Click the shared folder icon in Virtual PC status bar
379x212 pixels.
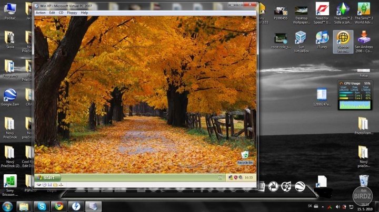[x=55, y=185]
